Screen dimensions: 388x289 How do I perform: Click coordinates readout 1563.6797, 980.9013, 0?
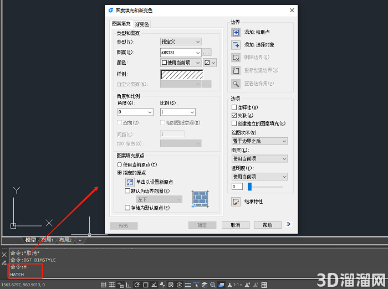coord(23,285)
